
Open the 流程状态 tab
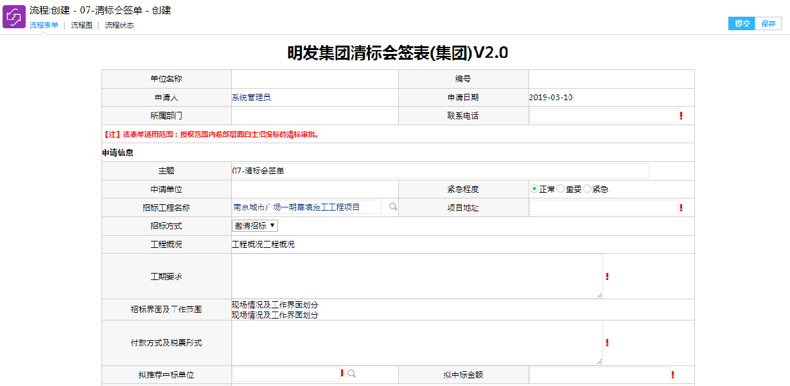click(x=119, y=26)
